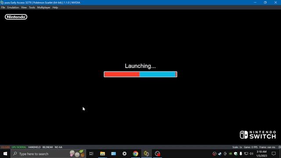Open the red recorder app on taskbar
This screenshot has height=158, width=281.
pos(158,154)
